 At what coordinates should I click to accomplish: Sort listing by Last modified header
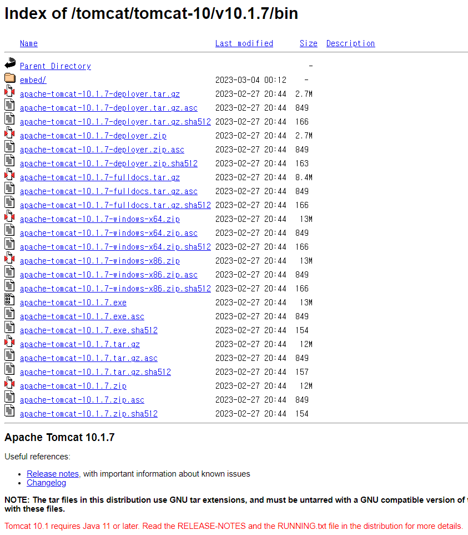244,44
